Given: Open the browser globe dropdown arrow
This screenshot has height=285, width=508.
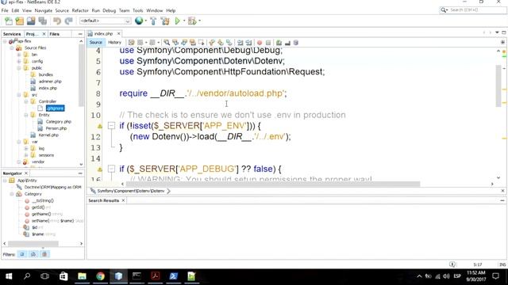Looking at the screenshot, I should point(146,21).
